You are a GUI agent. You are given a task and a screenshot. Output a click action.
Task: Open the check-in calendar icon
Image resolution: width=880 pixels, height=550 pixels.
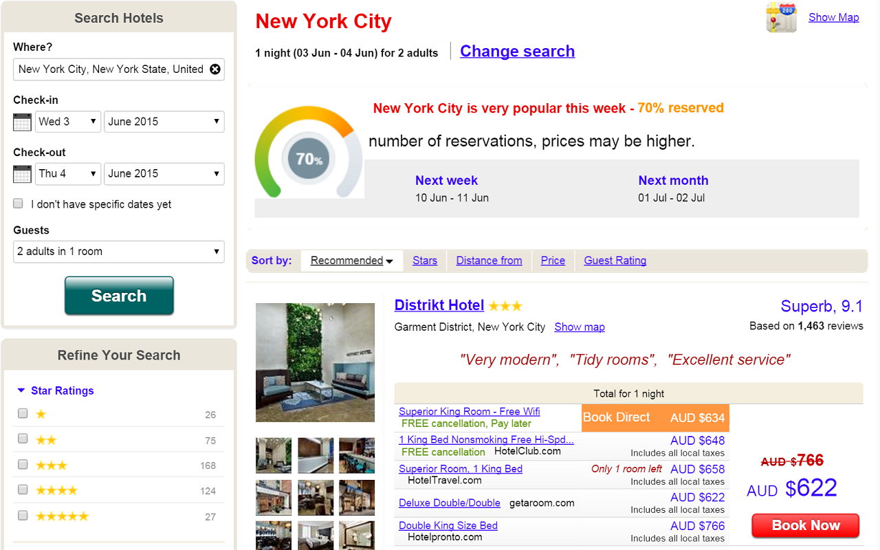point(22,122)
